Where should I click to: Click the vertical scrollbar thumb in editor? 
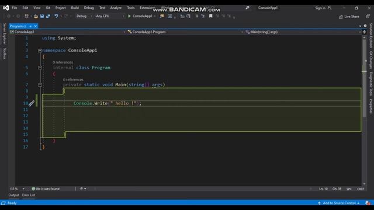tap(364, 79)
